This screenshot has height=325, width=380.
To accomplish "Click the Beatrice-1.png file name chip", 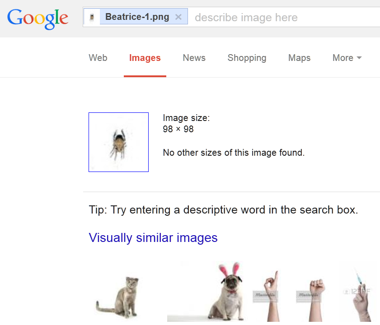I will pos(137,17).
